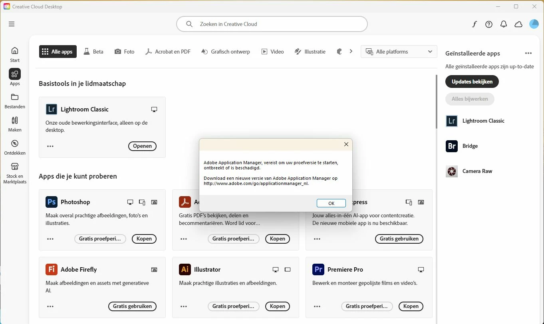Expand the Alle platforms dropdown
Image resolution: width=544 pixels, height=324 pixels.
click(399, 52)
